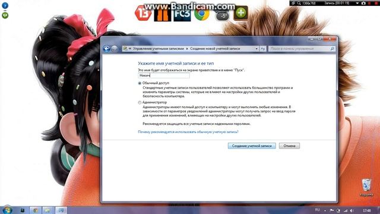Expand the breadcrumb chevron before Управление учетными записями
This screenshot has height=214, width=380.
click(x=130, y=49)
